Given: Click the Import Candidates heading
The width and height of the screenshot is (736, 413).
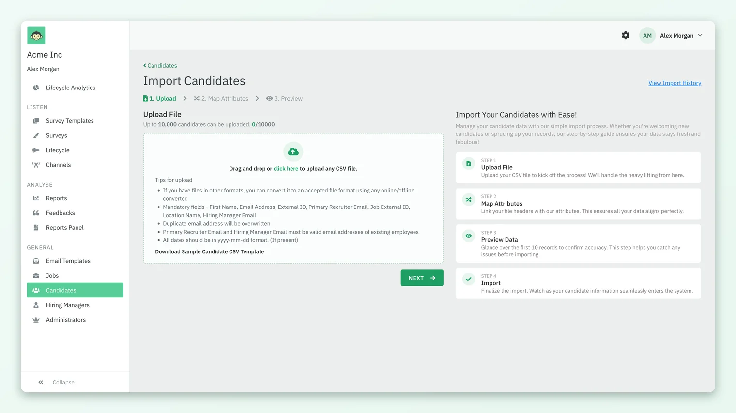Looking at the screenshot, I should [x=194, y=81].
